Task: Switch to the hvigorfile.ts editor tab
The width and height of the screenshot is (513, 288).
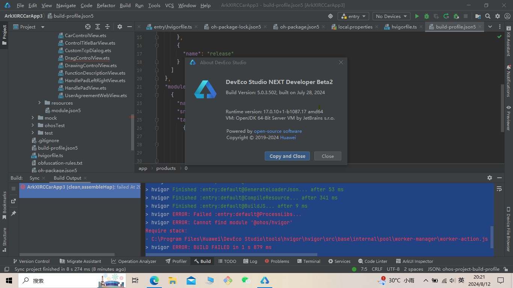Action: click(404, 27)
